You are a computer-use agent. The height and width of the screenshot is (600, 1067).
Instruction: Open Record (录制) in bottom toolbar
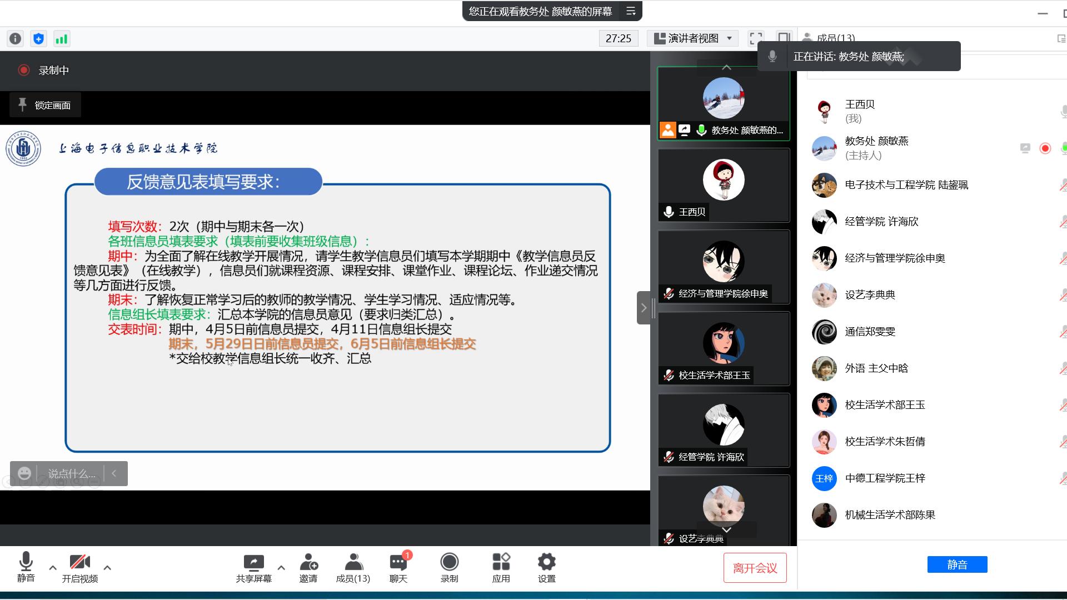point(449,567)
